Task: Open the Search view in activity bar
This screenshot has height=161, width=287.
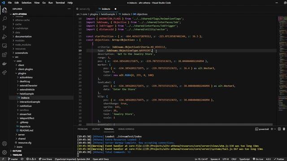Action: point(4,19)
